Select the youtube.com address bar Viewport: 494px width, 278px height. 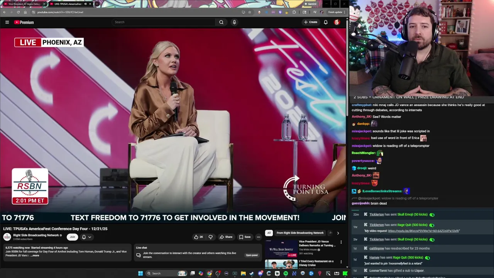135,12
